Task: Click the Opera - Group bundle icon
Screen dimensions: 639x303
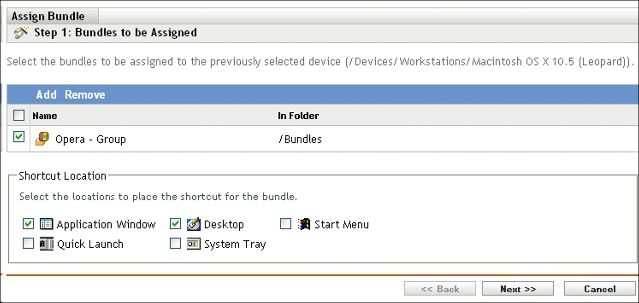Action: click(42, 139)
